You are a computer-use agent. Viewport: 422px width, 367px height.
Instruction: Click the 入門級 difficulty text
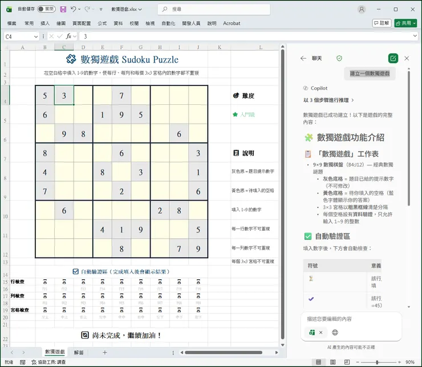pos(247,115)
